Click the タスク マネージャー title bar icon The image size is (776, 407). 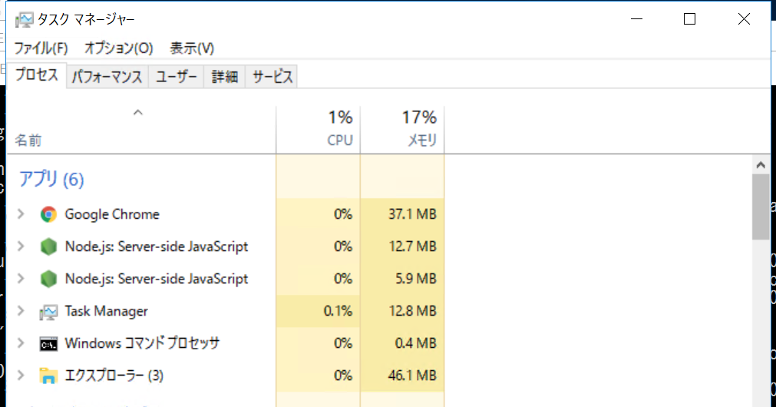[24, 19]
